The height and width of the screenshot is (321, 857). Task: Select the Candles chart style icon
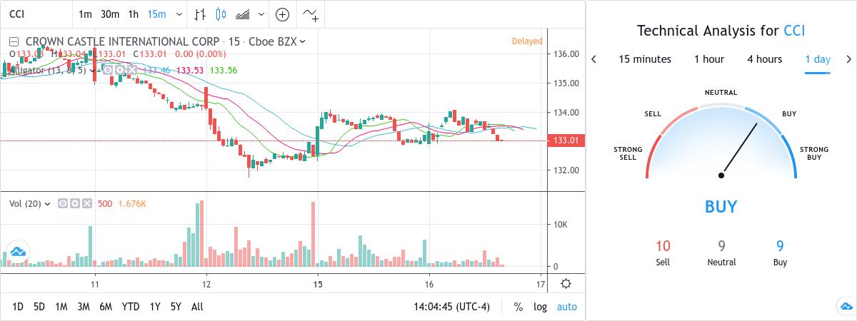(220, 14)
